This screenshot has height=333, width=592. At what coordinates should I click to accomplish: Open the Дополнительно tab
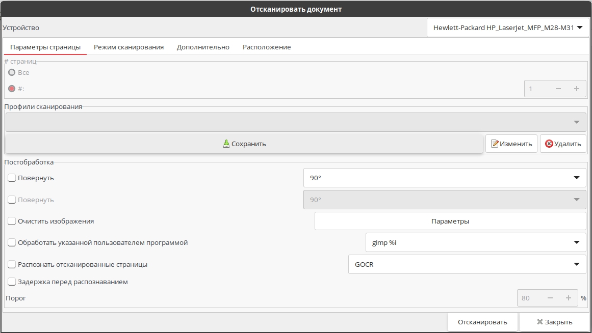(203, 47)
